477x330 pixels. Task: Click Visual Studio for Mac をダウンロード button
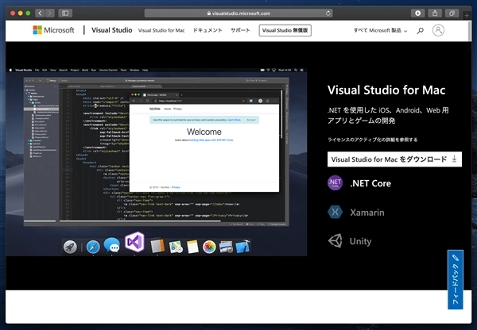click(x=394, y=159)
